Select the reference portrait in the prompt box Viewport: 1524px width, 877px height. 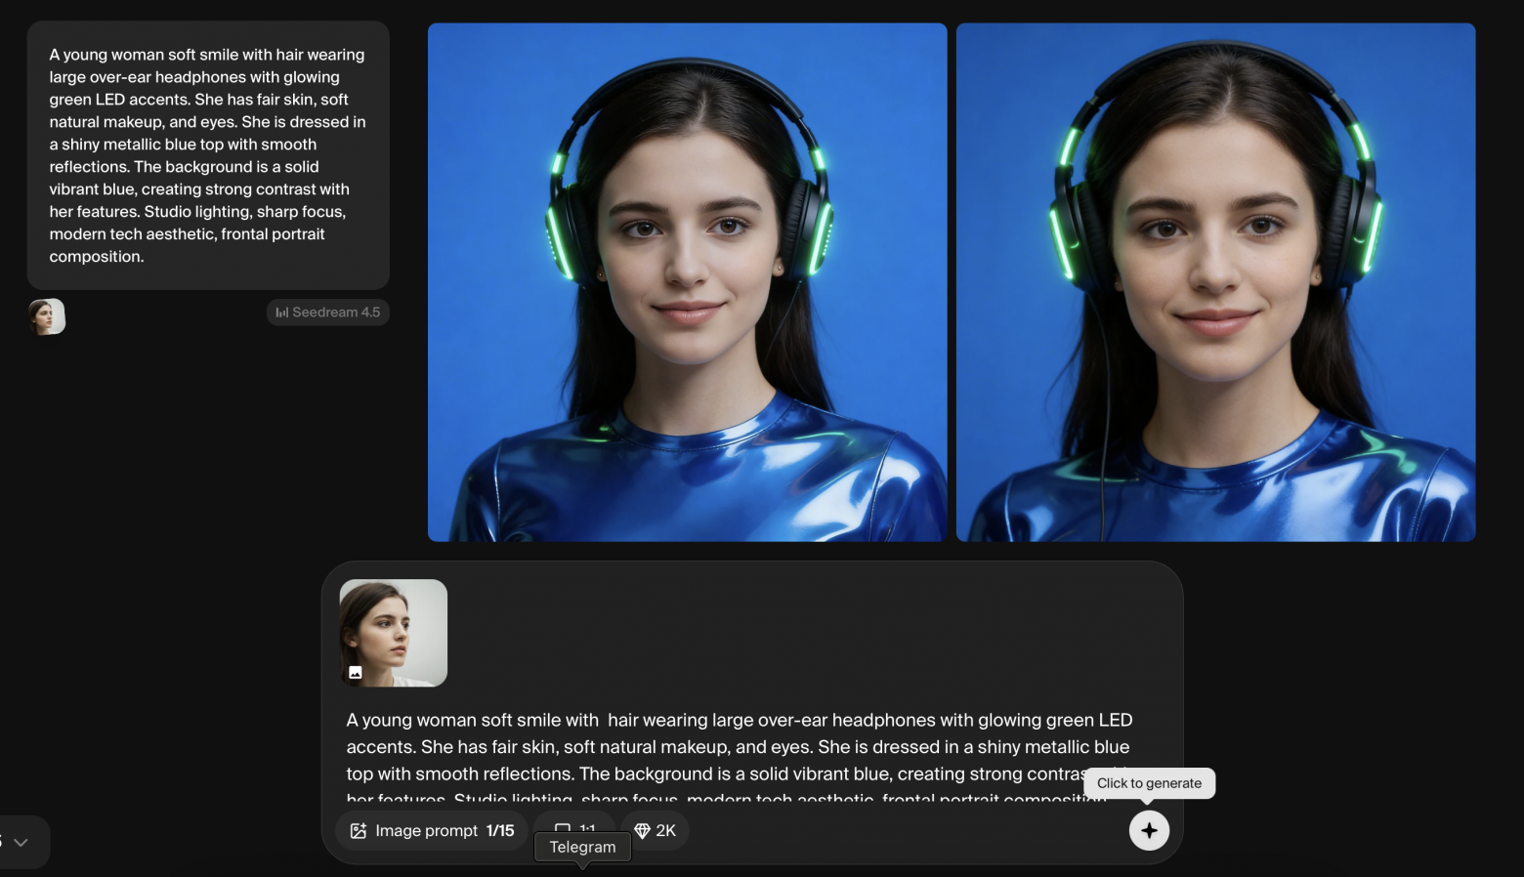(x=393, y=633)
